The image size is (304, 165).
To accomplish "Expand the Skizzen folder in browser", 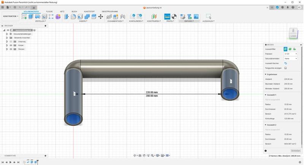I will click(7, 49).
